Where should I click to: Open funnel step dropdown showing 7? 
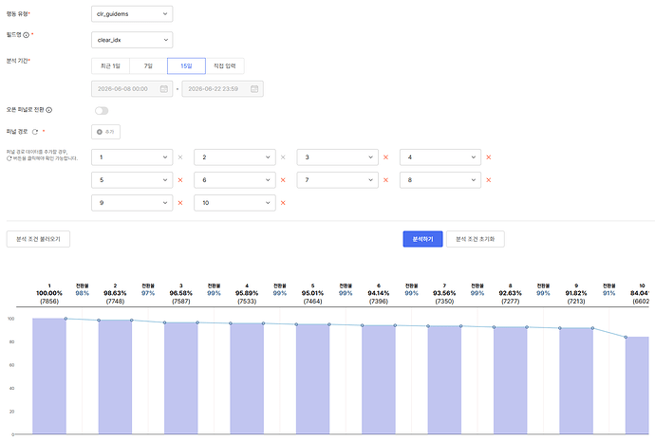tap(337, 180)
